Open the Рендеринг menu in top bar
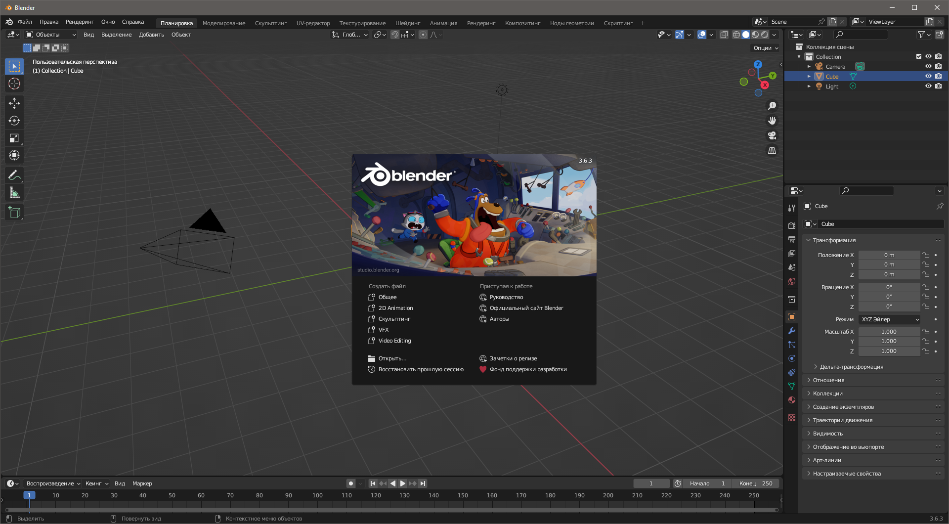 point(80,22)
